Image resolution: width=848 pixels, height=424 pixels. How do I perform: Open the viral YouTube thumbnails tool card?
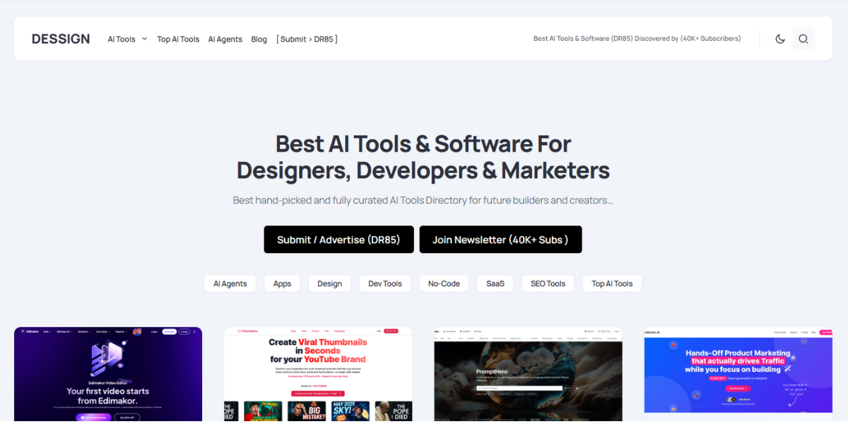point(318,375)
